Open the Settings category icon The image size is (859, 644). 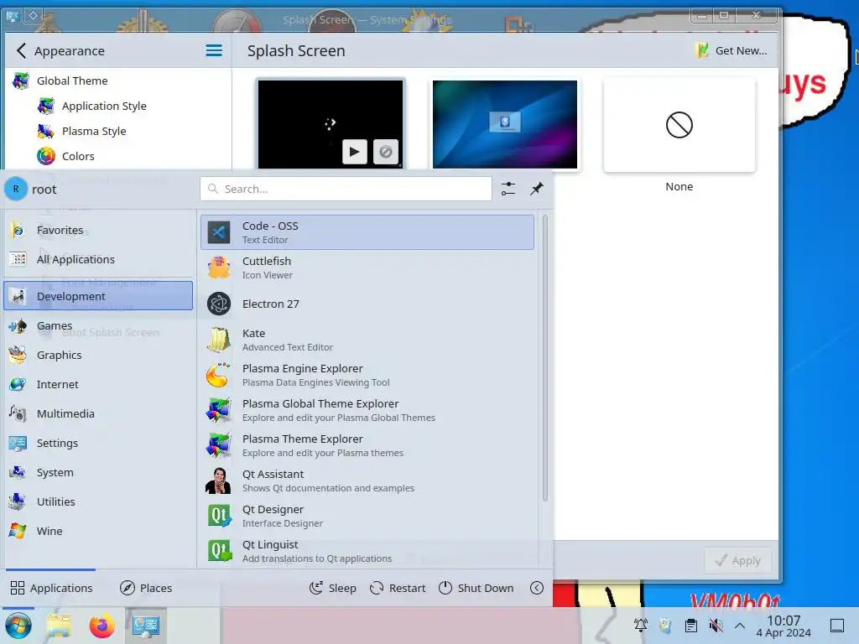(x=18, y=443)
